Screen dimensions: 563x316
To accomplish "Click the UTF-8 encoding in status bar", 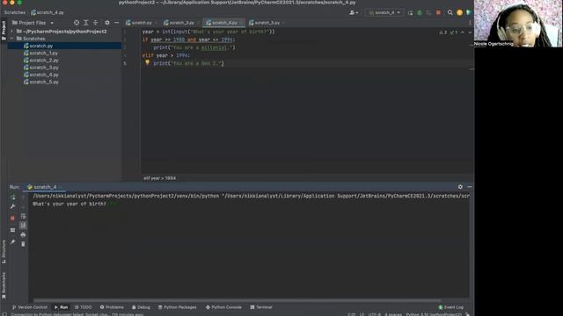I will [374, 314].
